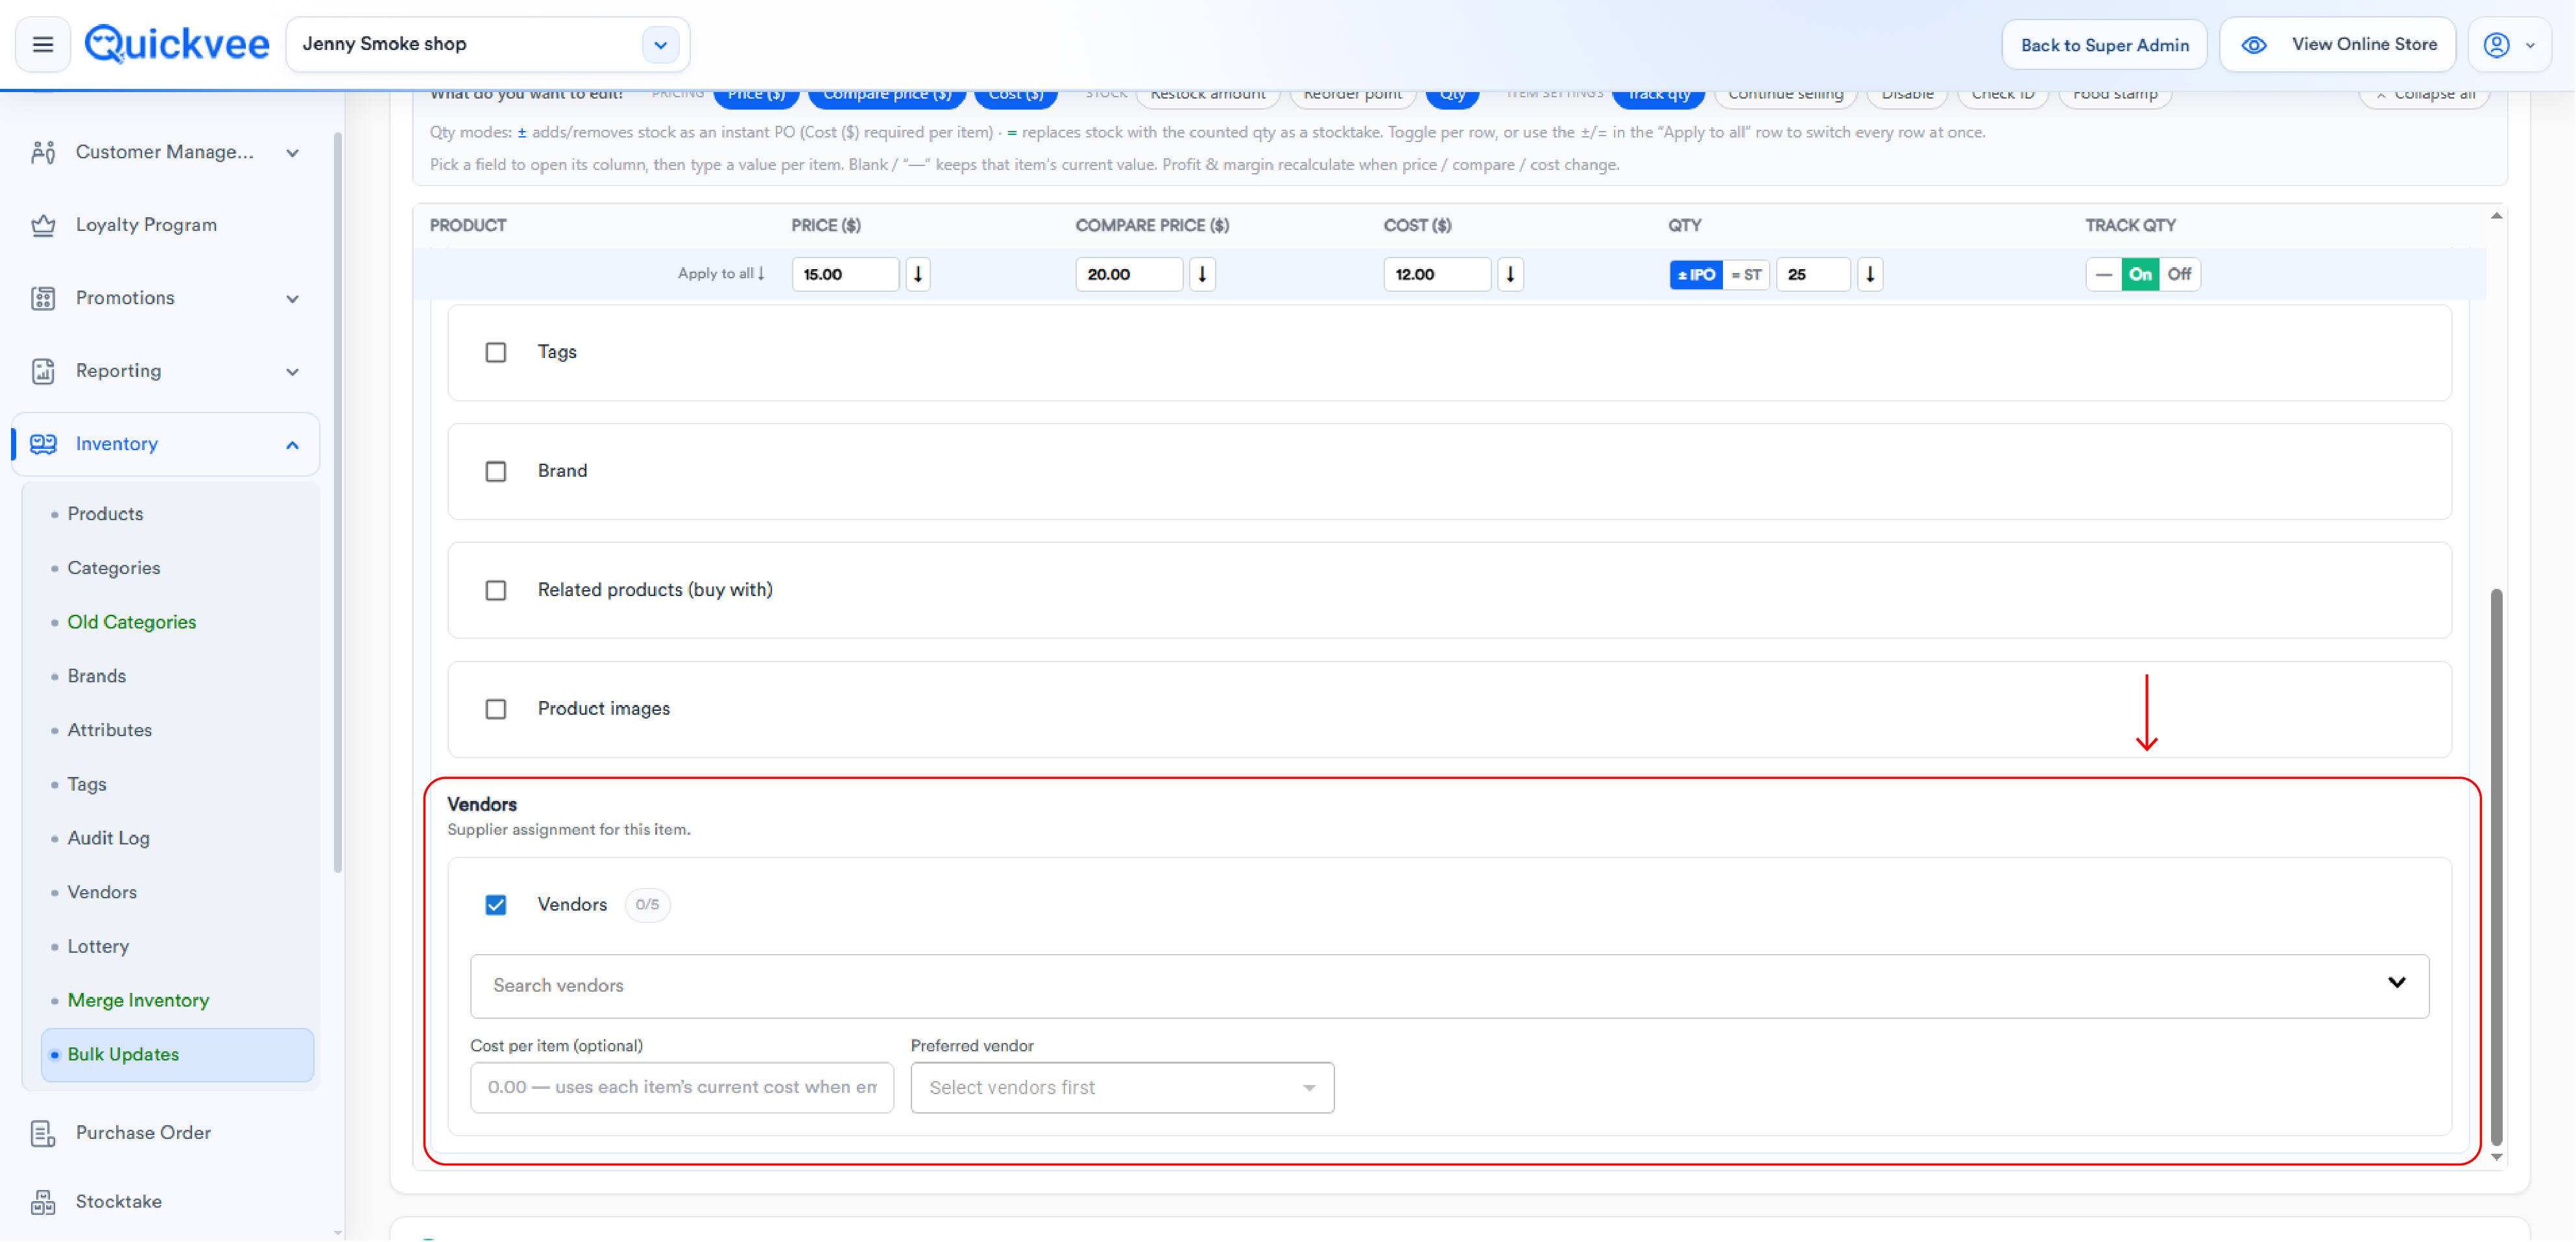Click View Online Store button
This screenshot has width=2576, height=1242.
(2337, 45)
